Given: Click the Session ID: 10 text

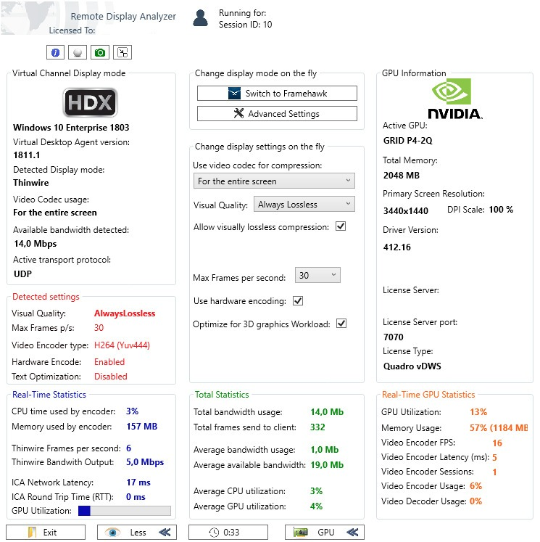Looking at the screenshot, I should 245,25.
